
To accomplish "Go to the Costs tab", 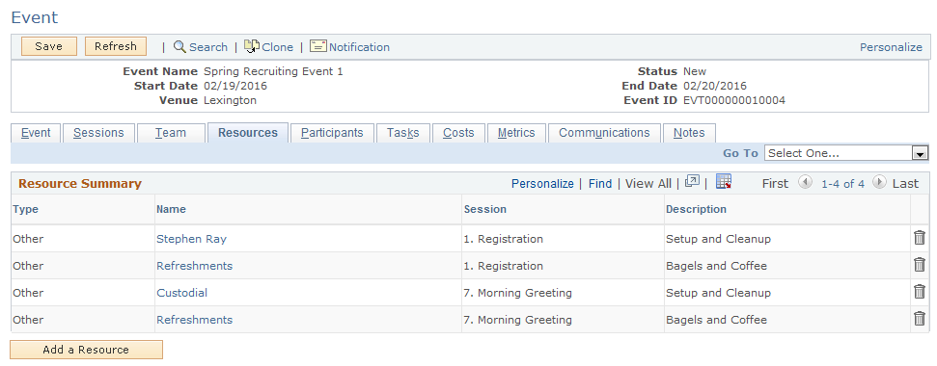I will point(458,133).
